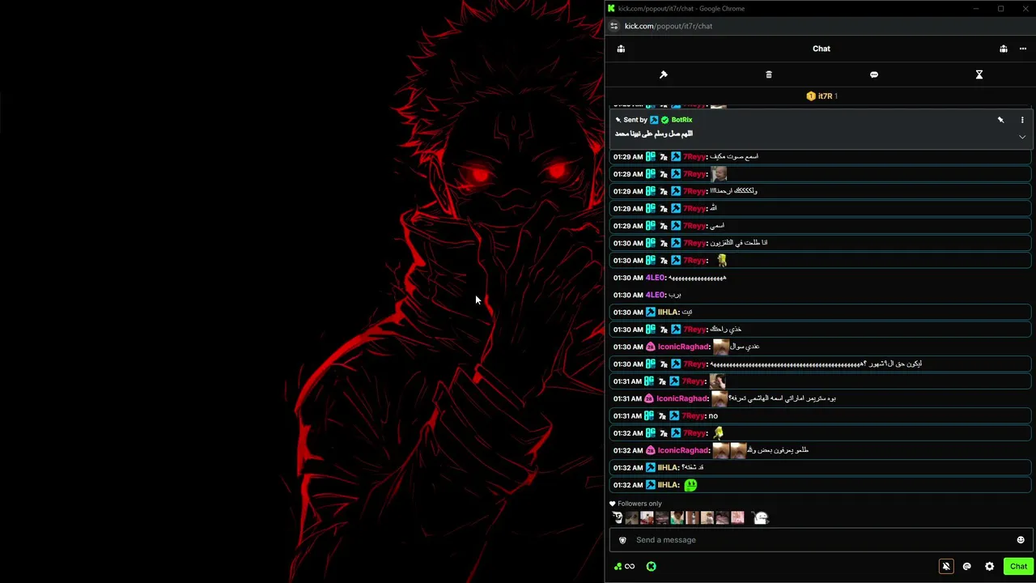Open 4LEO username on the 'برب' message

pos(655,295)
